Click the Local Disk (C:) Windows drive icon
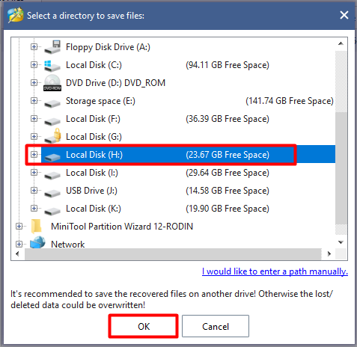 (x=52, y=65)
